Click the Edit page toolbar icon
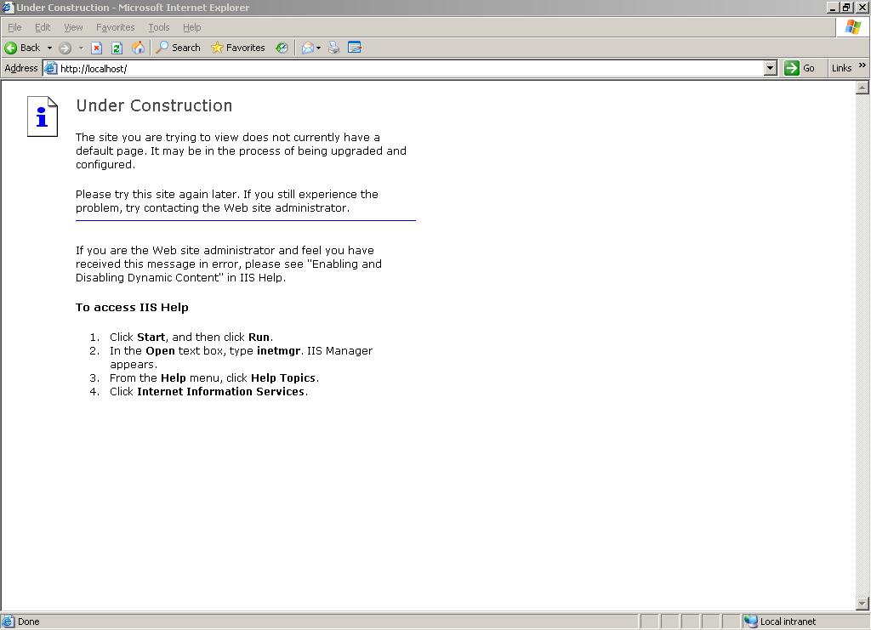871x630 pixels. pos(354,48)
